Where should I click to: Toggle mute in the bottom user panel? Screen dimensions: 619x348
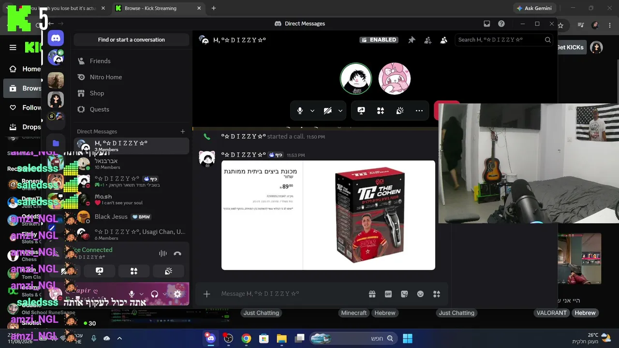point(132,294)
